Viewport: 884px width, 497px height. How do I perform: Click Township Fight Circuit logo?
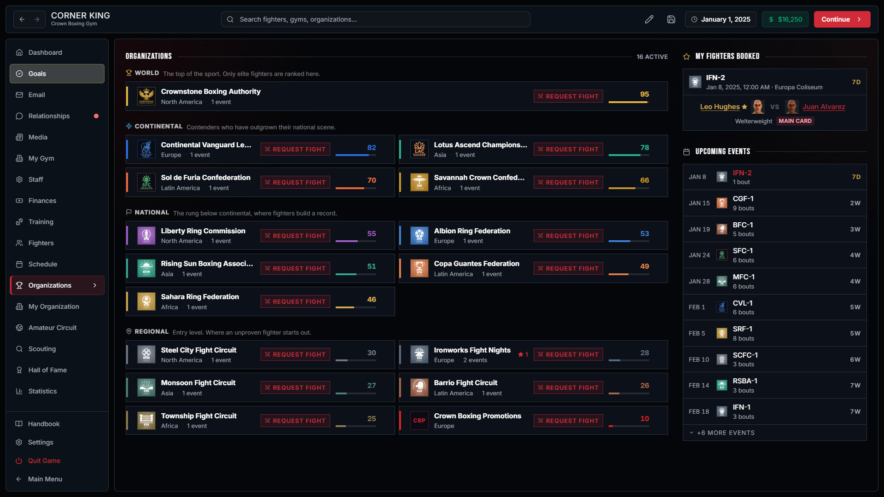tap(146, 421)
